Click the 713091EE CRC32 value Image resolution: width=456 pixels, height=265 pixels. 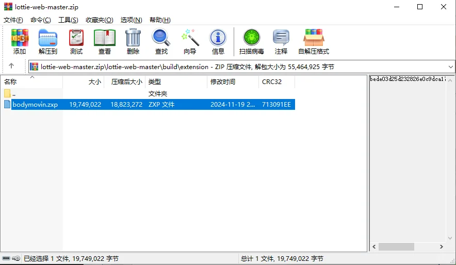click(x=276, y=104)
